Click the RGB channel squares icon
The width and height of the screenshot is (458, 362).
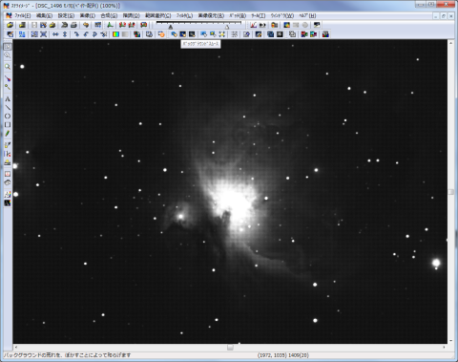[137, 34]
